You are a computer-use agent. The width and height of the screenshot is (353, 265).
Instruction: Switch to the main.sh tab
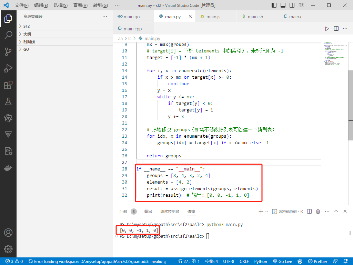pos(257,17)
